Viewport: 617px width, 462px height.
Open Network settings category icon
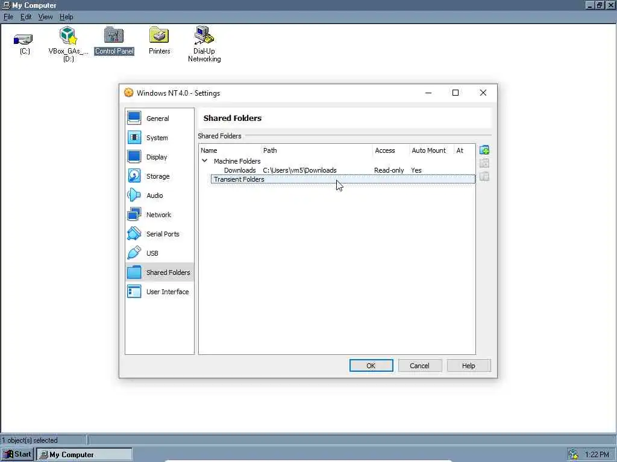134,215
